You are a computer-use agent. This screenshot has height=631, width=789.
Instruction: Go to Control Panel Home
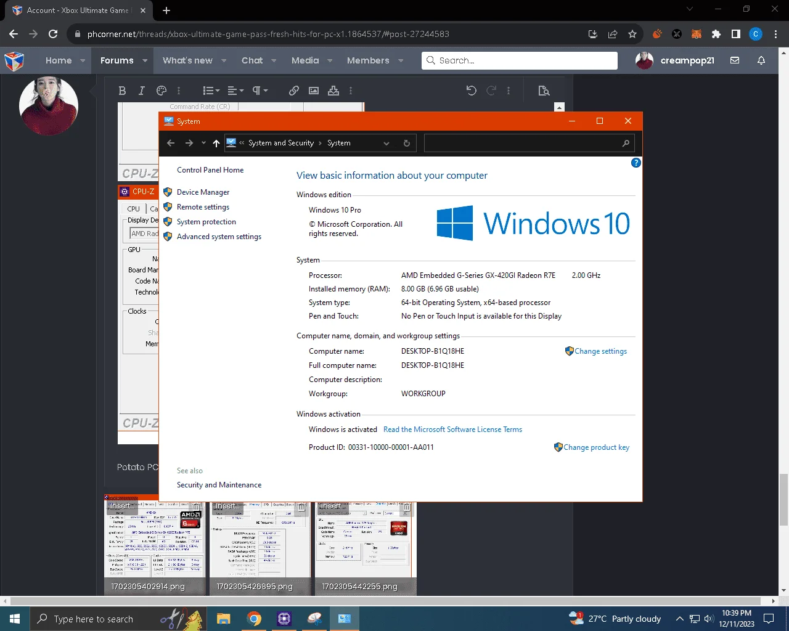[x=210, y=170]
